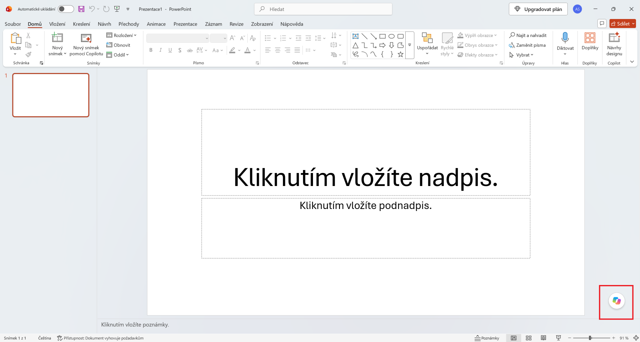The image size is (640, 342).
Task: Click the Save icon in title bar
Action: point(81,9)
